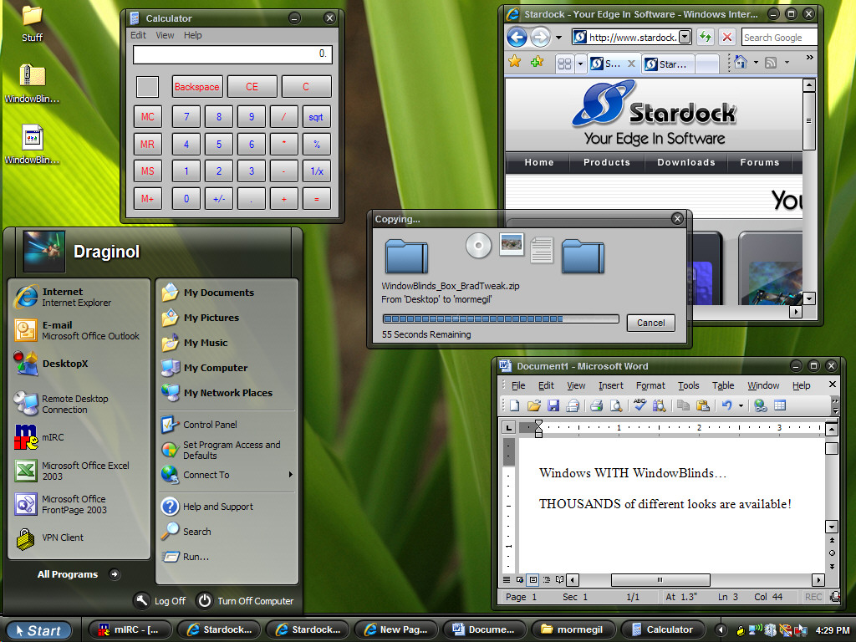The width and height of the screenshot is (856, 642).
Task: Open the Format menu in Word
Action: pos(650,385)
